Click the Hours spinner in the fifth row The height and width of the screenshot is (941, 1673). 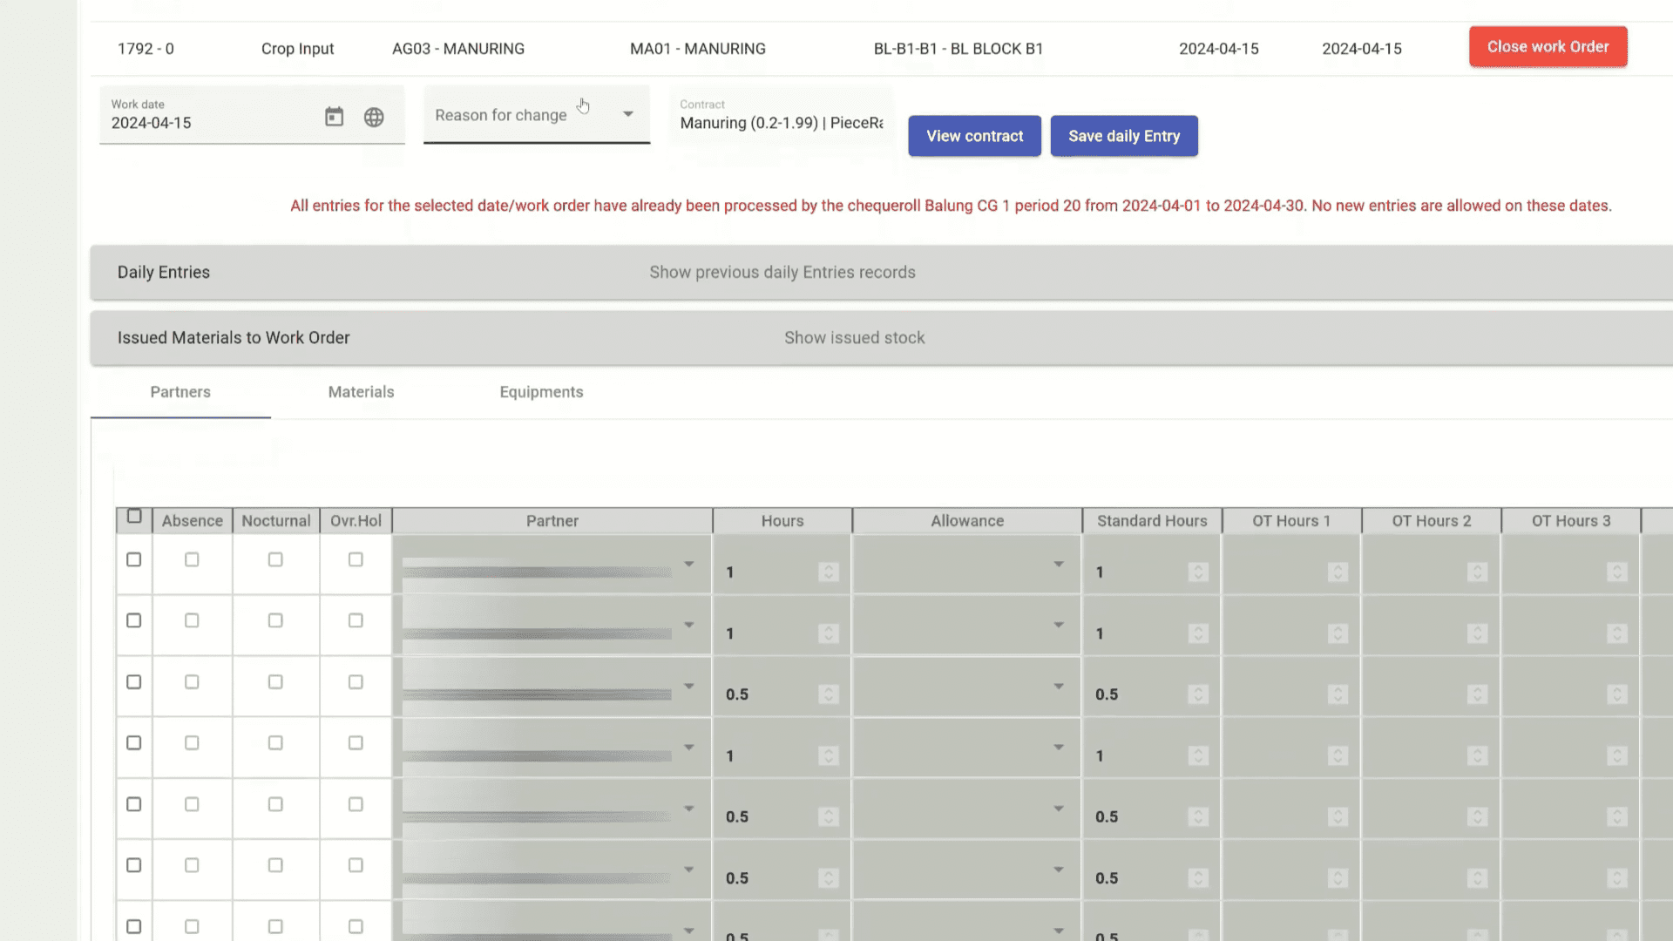click(x=829, y=816)
